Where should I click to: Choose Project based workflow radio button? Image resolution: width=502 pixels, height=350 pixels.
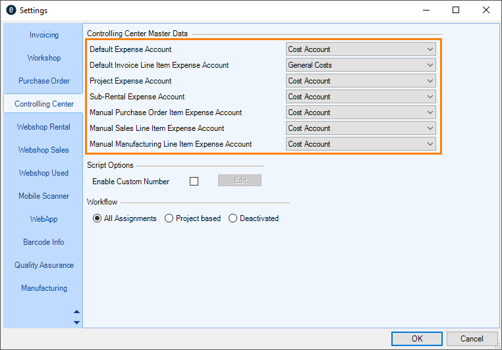click(x=169, y=218)
